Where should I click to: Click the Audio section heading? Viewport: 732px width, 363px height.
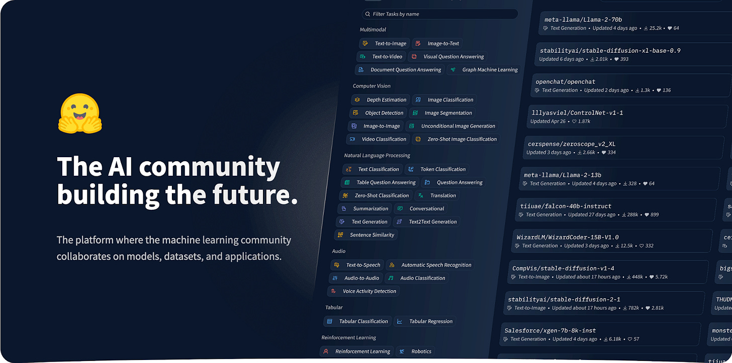(x=339, y=251)
